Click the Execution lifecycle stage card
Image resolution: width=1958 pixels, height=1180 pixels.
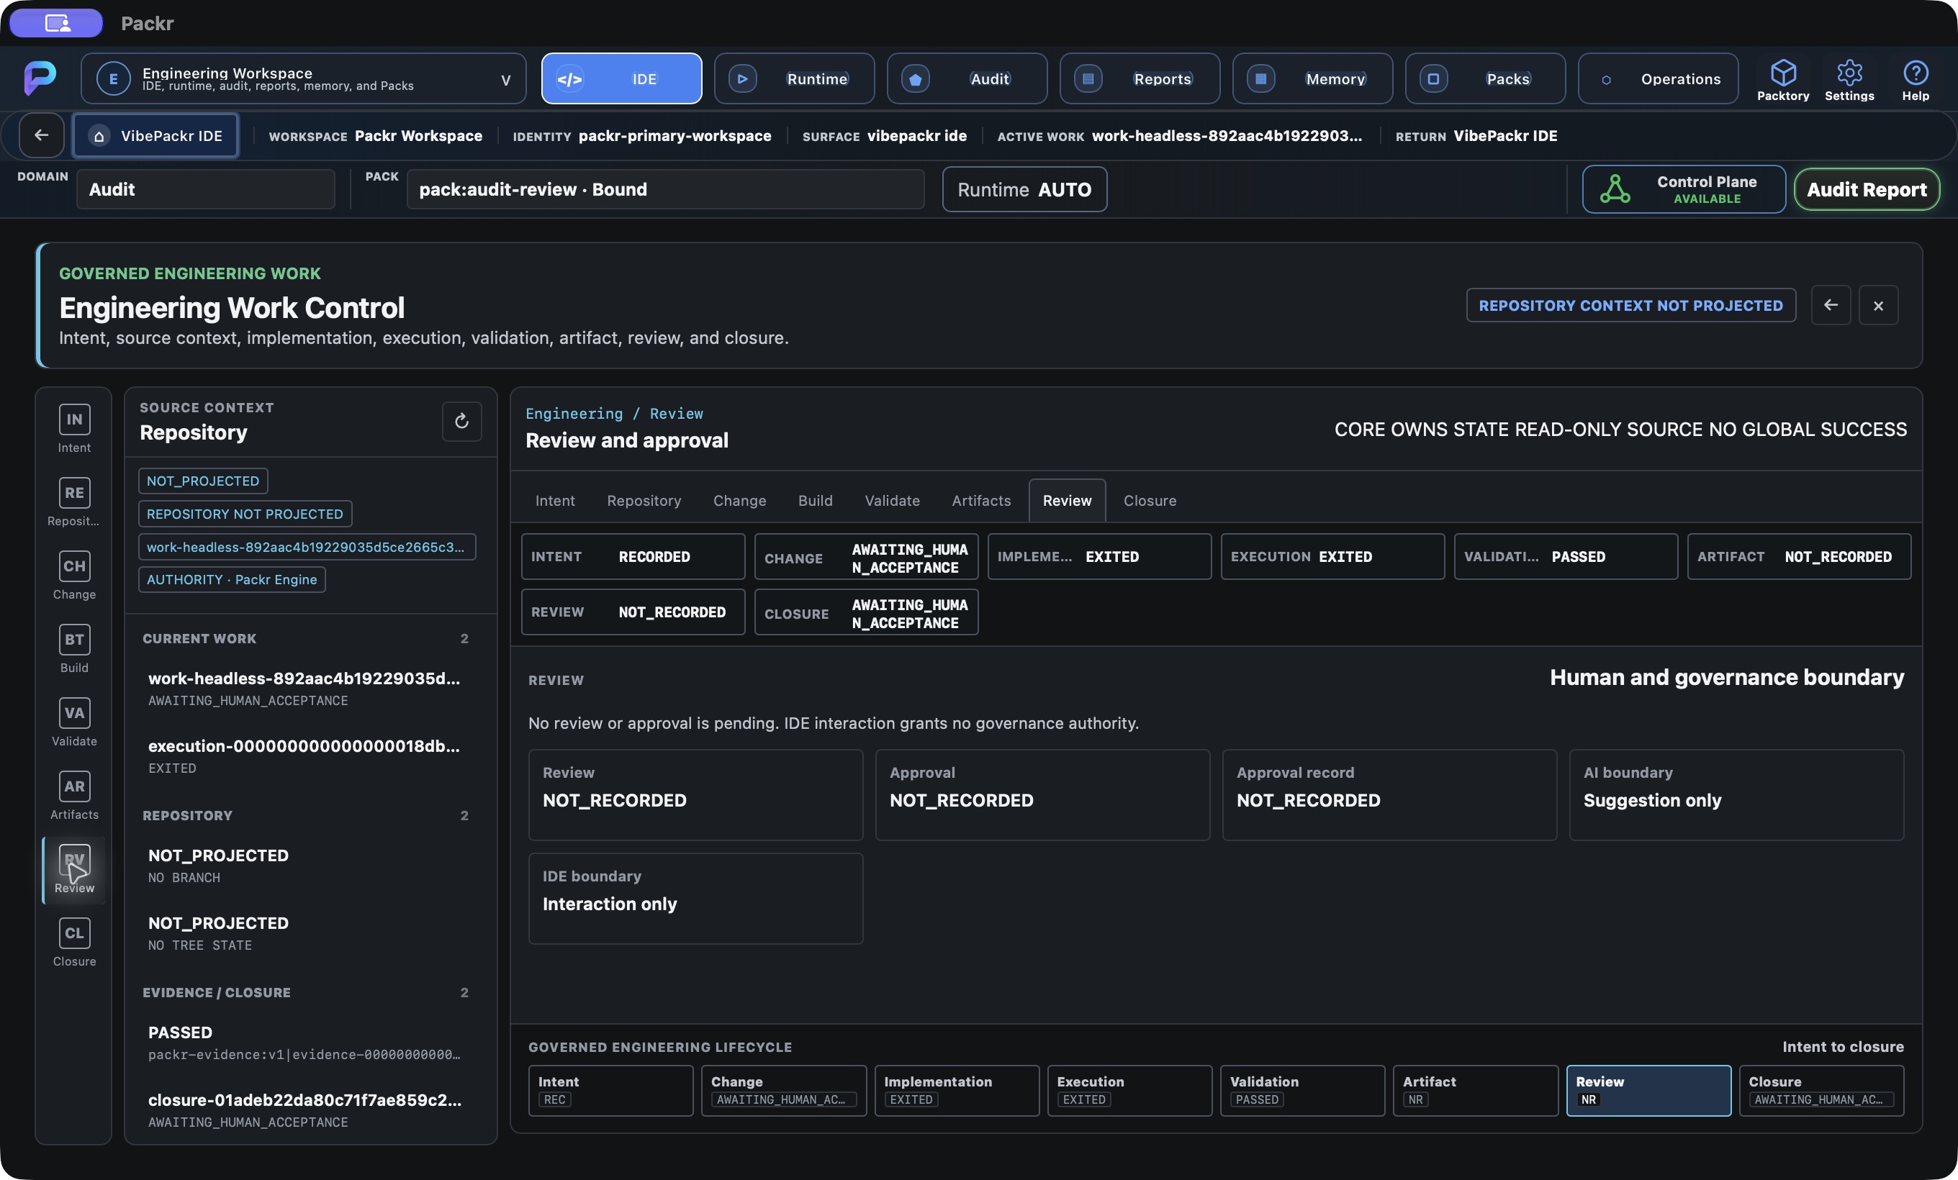(x=1129, y=1090)
